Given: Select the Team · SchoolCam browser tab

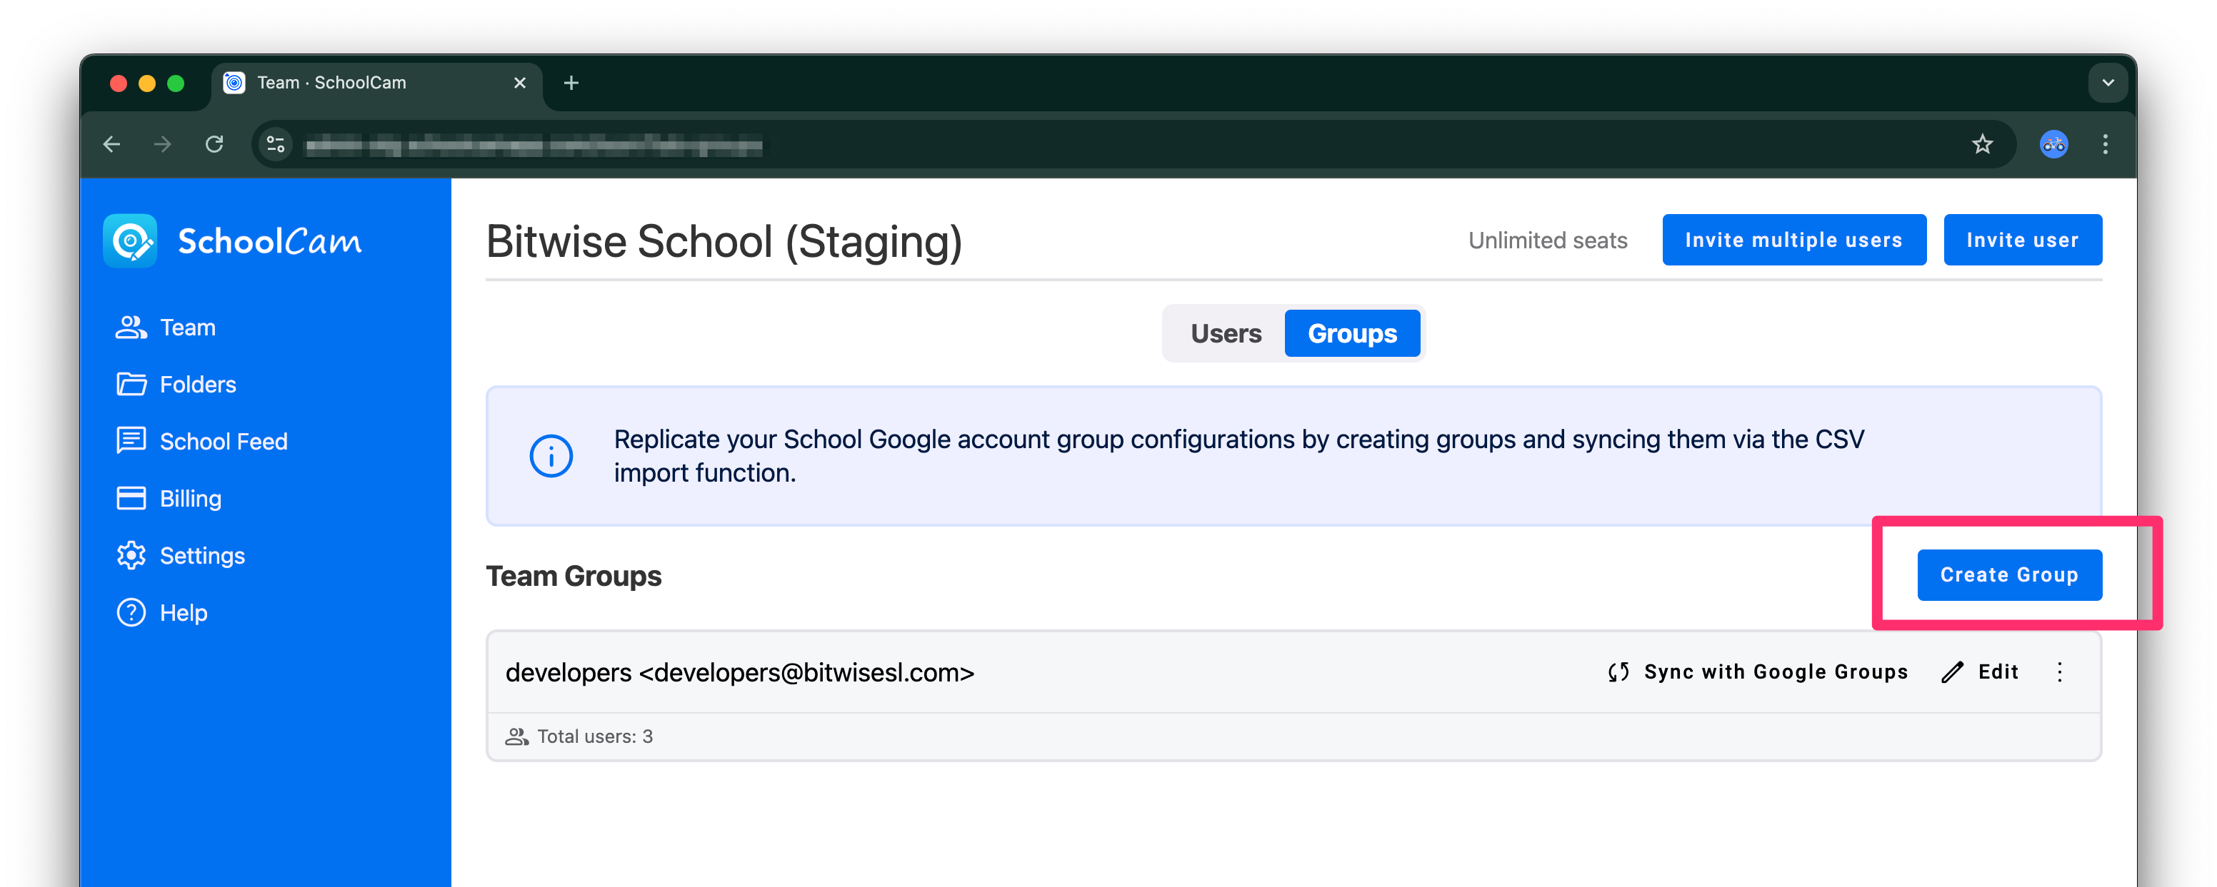Looking at the screenshot, I should (377, 83).
